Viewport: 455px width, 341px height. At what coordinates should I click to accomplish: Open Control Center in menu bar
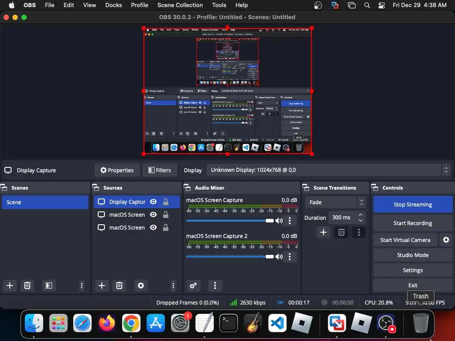[382, 5]
